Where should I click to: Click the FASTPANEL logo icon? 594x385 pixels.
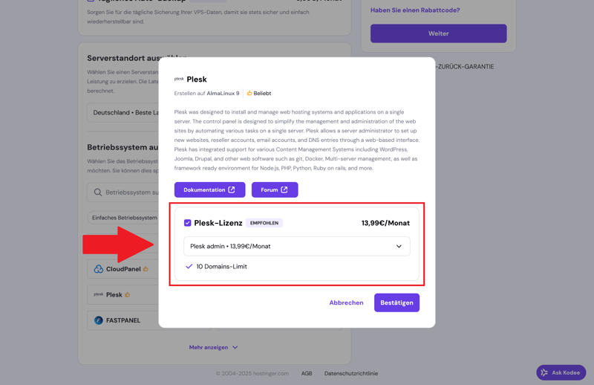[x=98, y=320]
